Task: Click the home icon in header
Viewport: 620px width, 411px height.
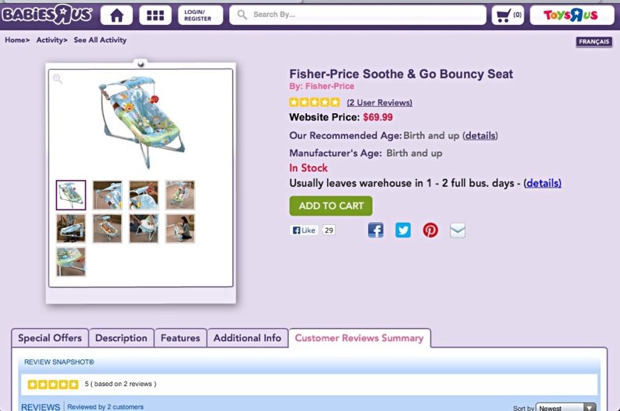Action: click(117, 15)
